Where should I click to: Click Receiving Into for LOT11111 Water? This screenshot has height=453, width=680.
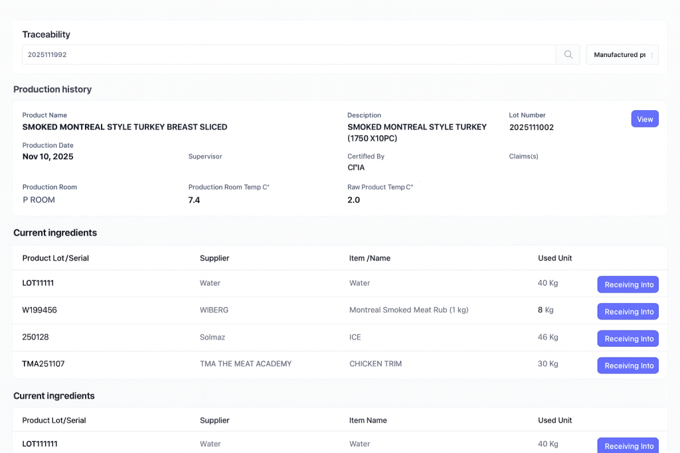pos(628,284)
